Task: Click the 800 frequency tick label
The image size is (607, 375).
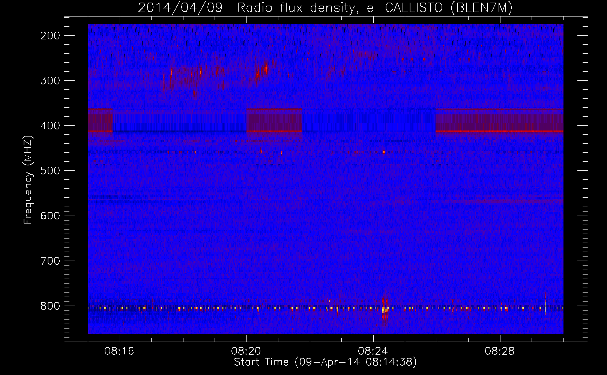Action: click(x=50, y=306)
